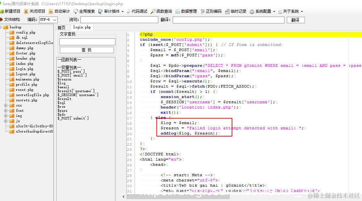This screenshot has width=362, height=201.
Task: Select $pdo in variable list
Action: (x=61, y=114)
